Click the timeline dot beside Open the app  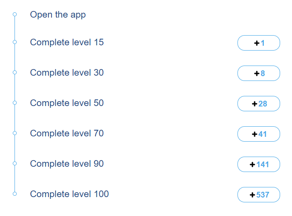click(x=15, y=15)
